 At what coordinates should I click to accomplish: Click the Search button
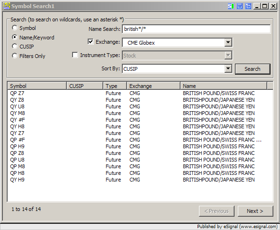(x=253, y=69)
